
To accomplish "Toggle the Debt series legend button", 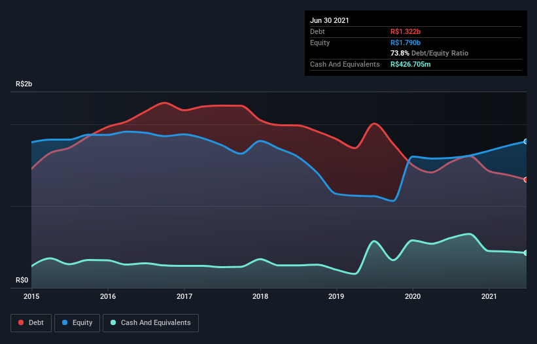I will 31,323.
